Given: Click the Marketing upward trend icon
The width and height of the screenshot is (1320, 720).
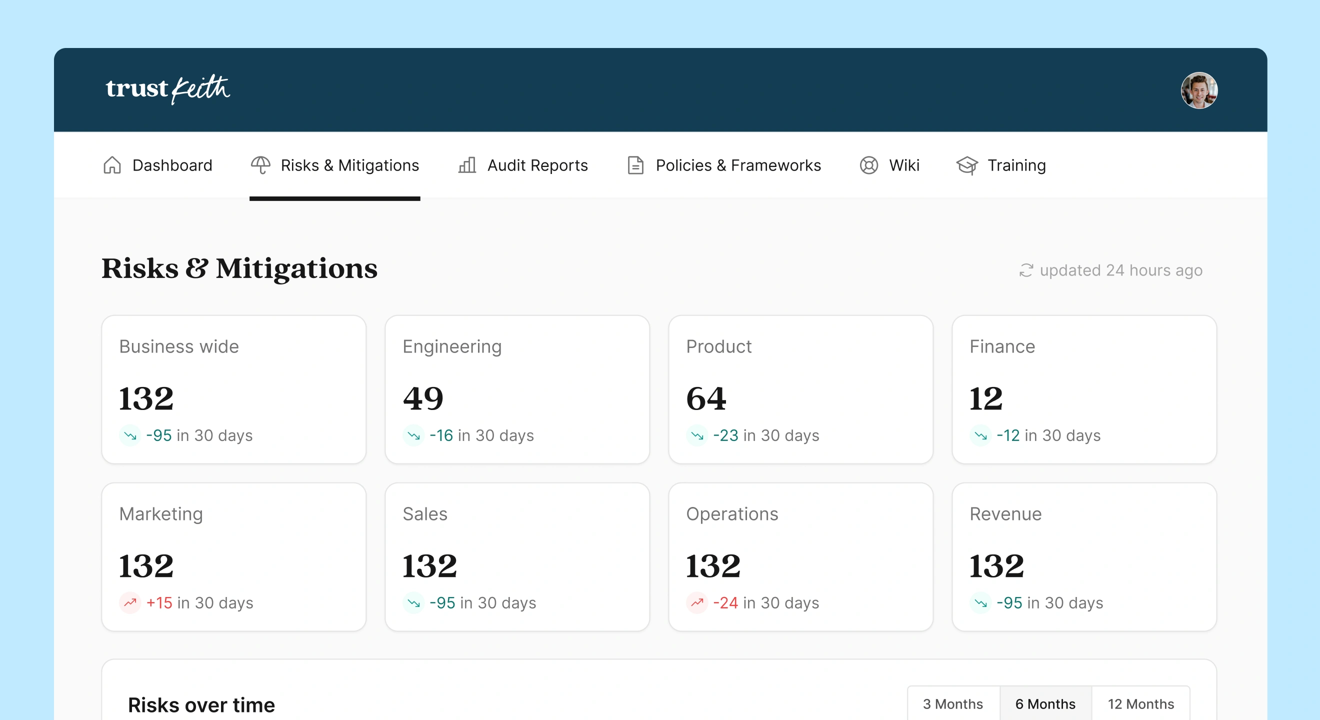Looking at the screenshot, I should coord(130,602).
